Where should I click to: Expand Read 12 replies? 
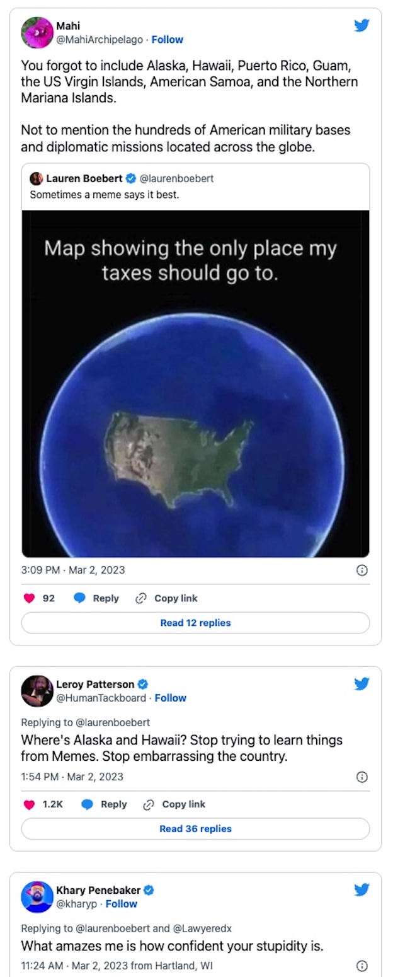point(195,623)
